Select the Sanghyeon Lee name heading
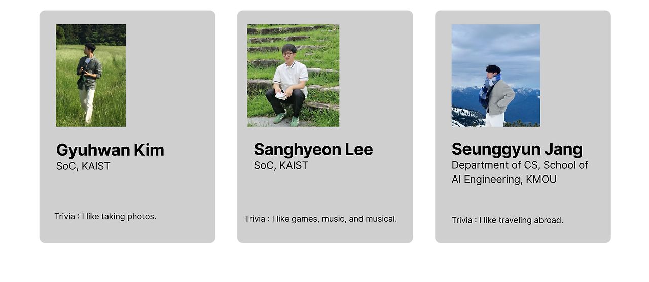649x282 pixels. (x=313, y=150)
